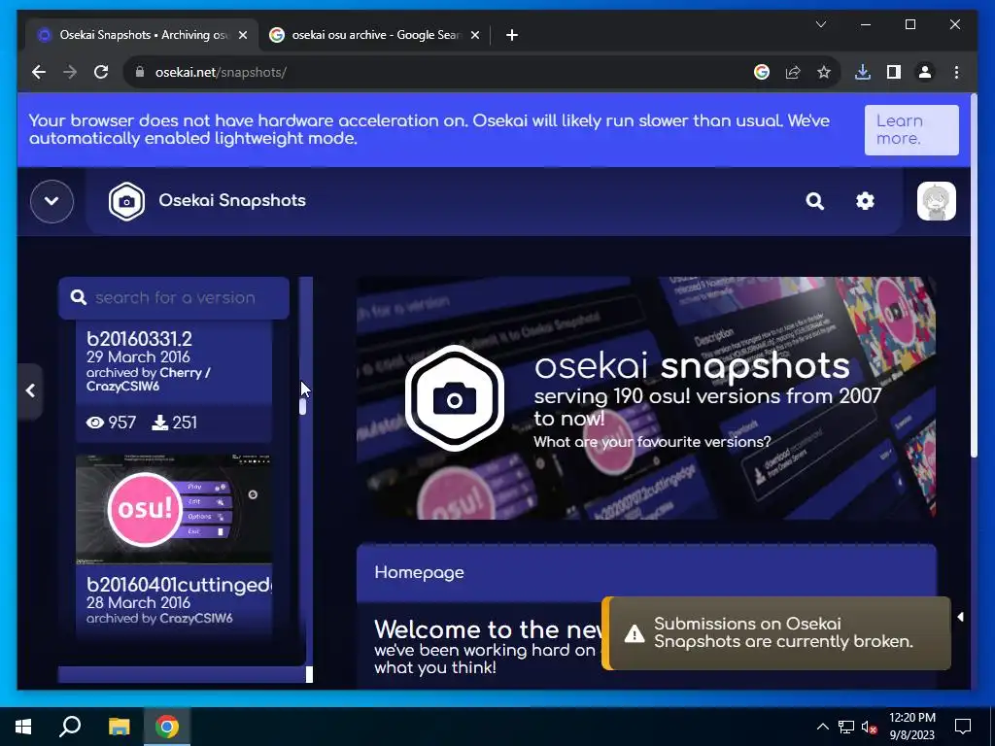Click the Chrome taskbar icon
995x746 pixels.
167,727
